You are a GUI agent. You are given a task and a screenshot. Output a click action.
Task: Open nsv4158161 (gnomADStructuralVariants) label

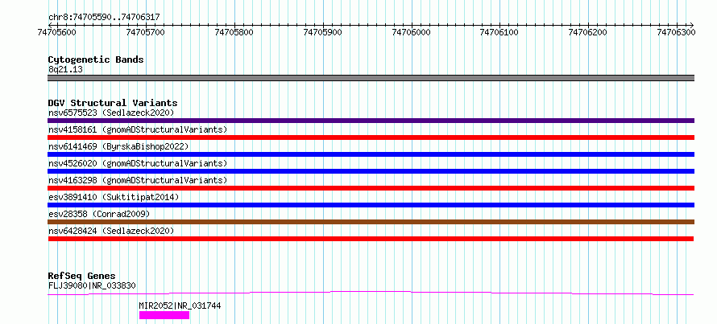tap(138, 129)
